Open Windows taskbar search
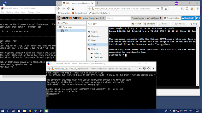Image resolution: width=202 pixels, height=113 pixels. (x=8, y=111)
